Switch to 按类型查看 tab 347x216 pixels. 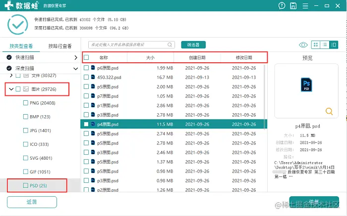(x=21, y=46)
